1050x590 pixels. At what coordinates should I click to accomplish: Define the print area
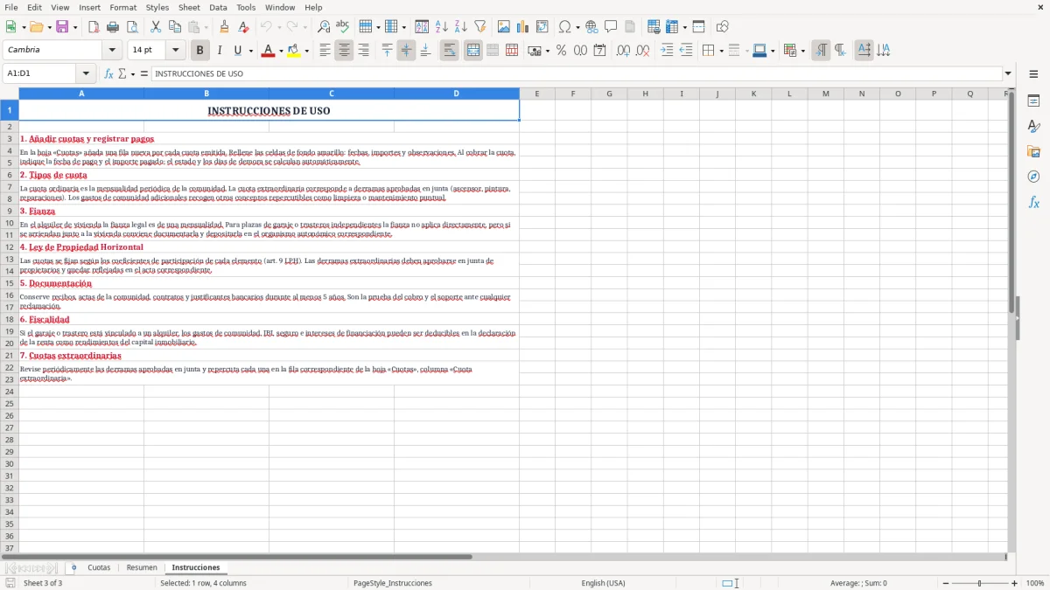coord(654,27)
